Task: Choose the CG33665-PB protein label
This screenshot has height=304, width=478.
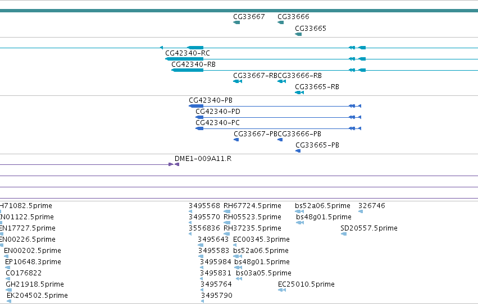Action: (x=317, y=145)
